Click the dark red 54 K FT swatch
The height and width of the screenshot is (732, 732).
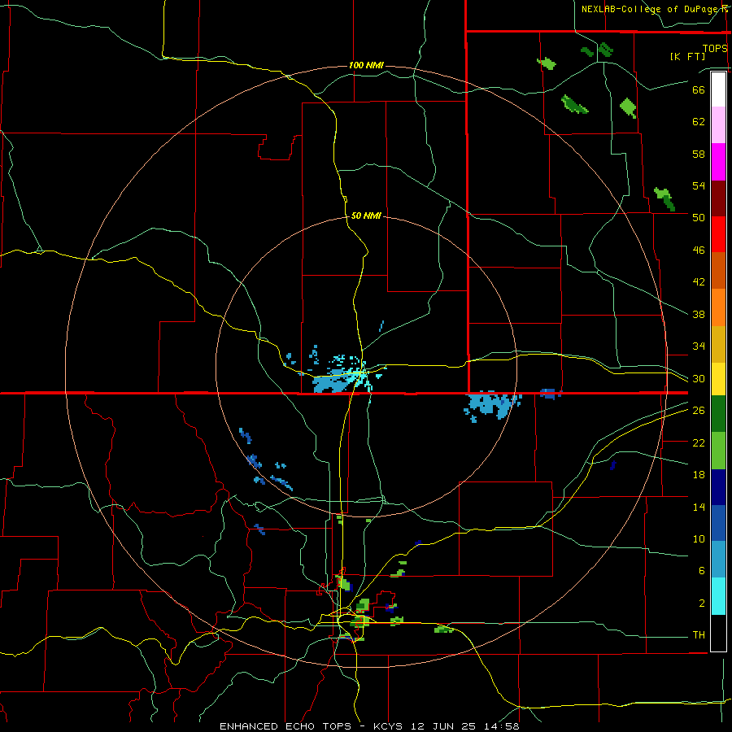718,198
